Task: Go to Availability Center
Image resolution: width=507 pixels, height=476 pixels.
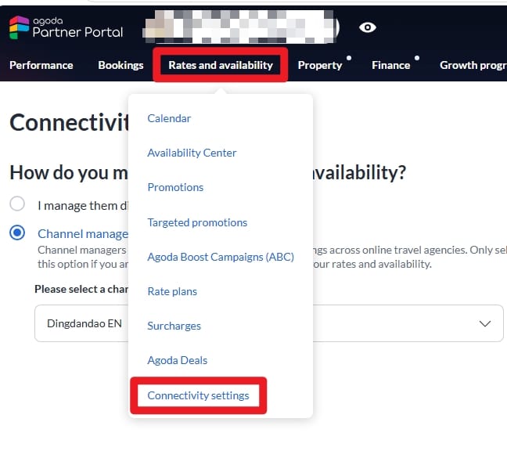Action: pos(192,153)
